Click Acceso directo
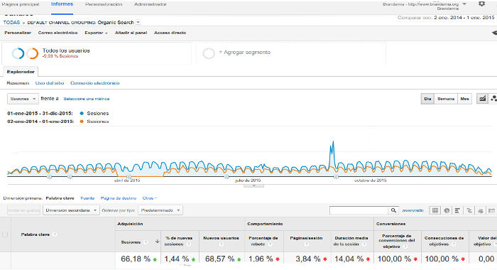 170,33
